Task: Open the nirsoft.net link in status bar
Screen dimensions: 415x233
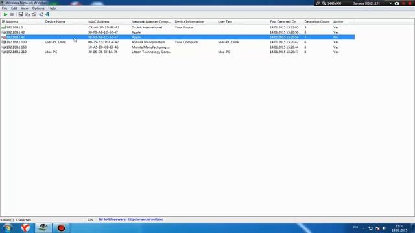Action: pyautogui.click(x=146, y=219)
